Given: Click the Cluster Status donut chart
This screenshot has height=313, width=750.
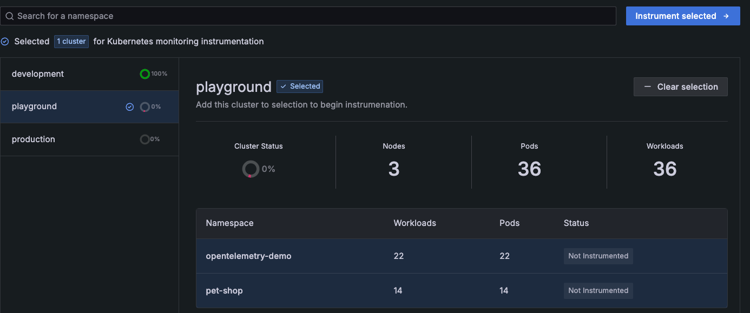Looking at the screenshot, I should (251, 169).
